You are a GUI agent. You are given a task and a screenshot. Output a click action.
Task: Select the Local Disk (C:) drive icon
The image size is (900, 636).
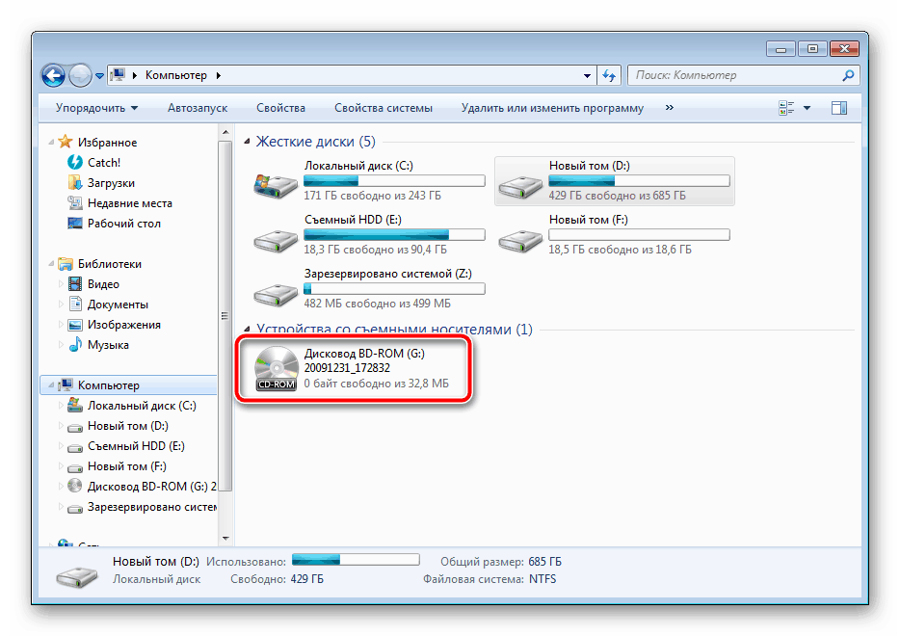click(x=275, y=181)
